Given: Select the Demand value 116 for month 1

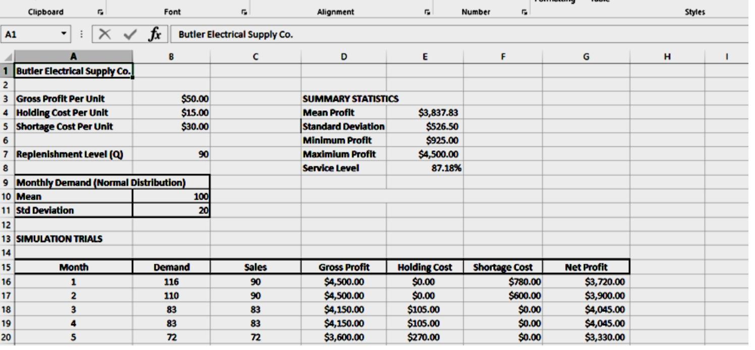Looking at the screenshot, I should tap(172, 281).
